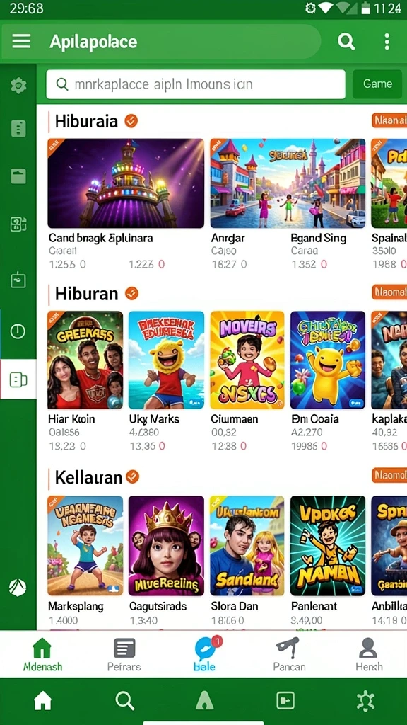The image size is (407, 725).
Task: Open the colorful town street game thumbnail
Action: point(288,183)
